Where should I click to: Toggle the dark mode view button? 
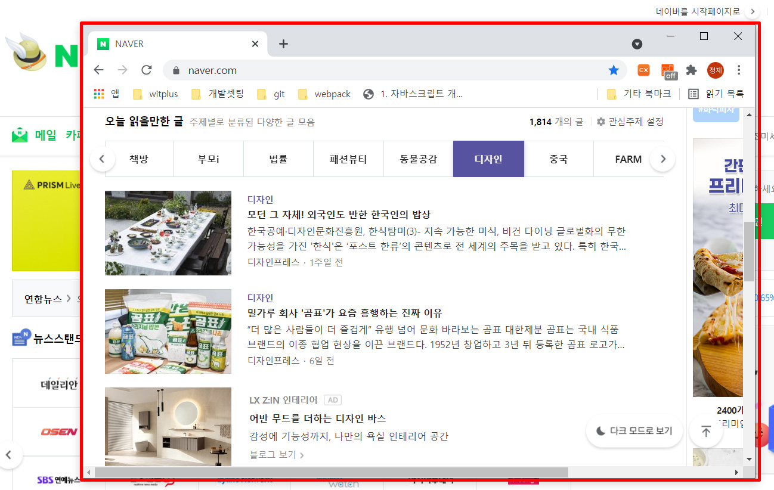634,431
